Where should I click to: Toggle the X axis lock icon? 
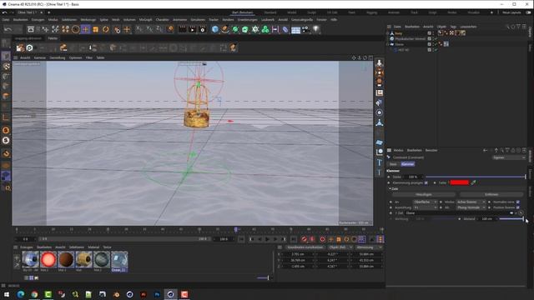click(139, 30)
